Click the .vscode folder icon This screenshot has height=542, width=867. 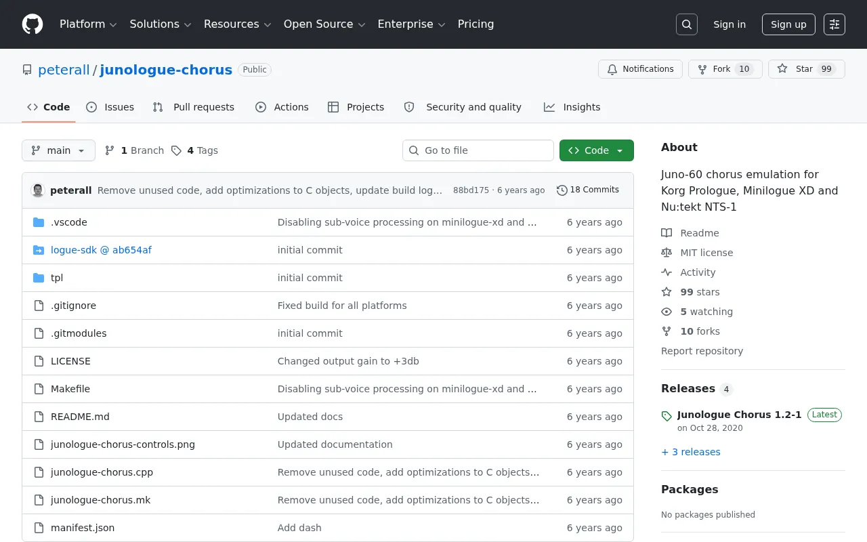[39, 222]
